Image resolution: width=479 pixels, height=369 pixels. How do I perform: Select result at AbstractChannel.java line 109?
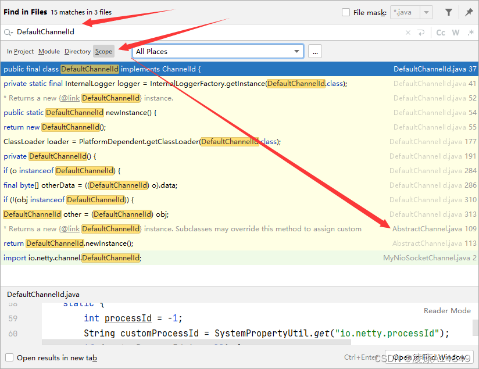(239, 229)
